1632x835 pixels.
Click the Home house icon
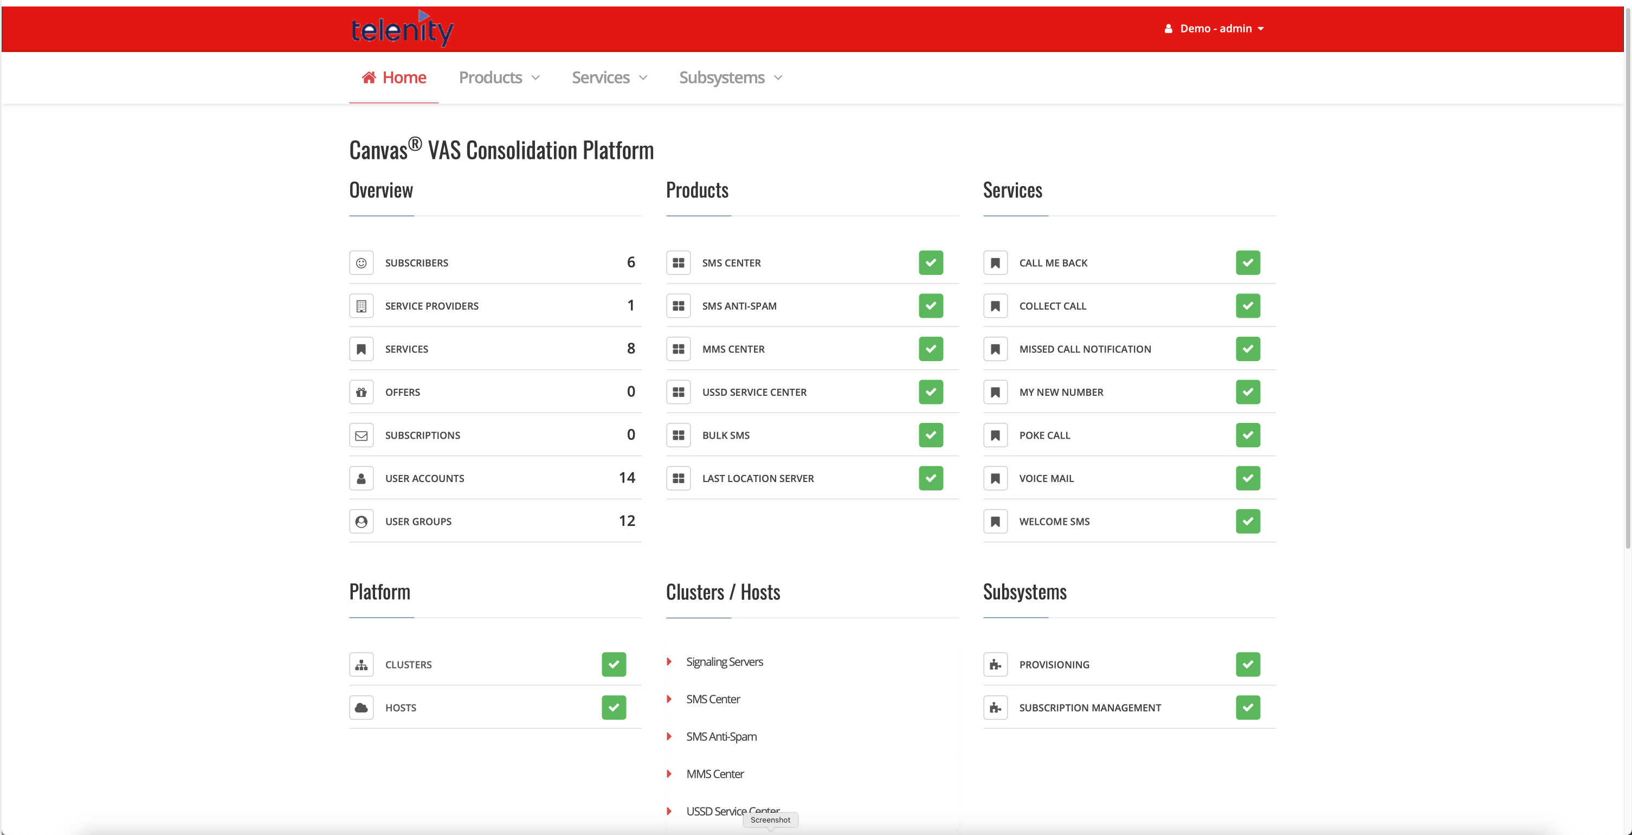369,78
